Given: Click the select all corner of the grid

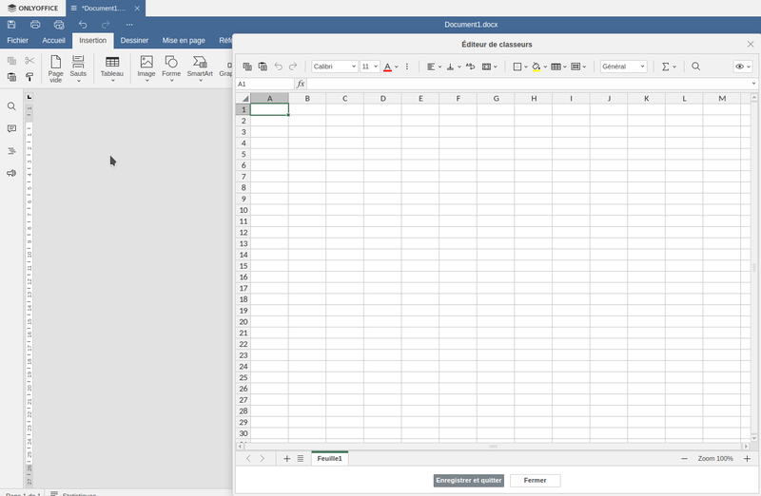Looking at the screenshot, I should click(243, 99).
